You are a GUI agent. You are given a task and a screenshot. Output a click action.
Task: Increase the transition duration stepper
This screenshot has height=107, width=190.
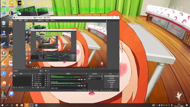coord(102,78)
